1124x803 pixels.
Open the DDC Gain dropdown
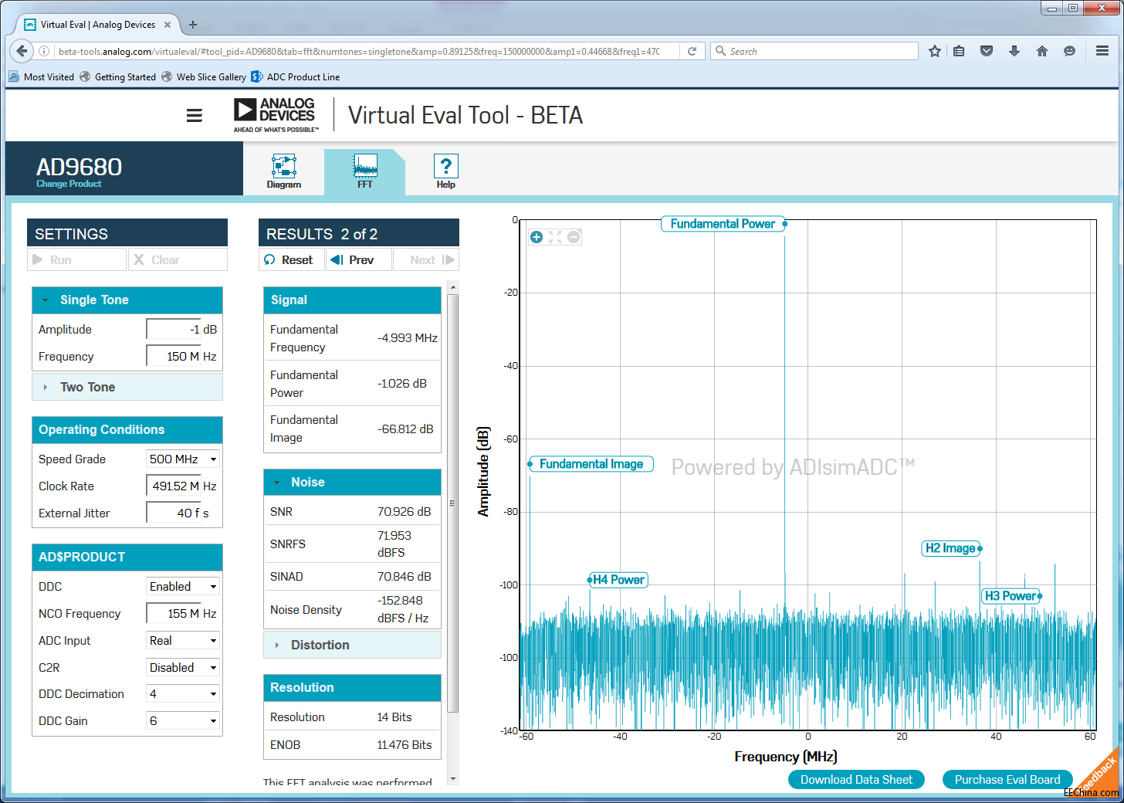point(183,720)
